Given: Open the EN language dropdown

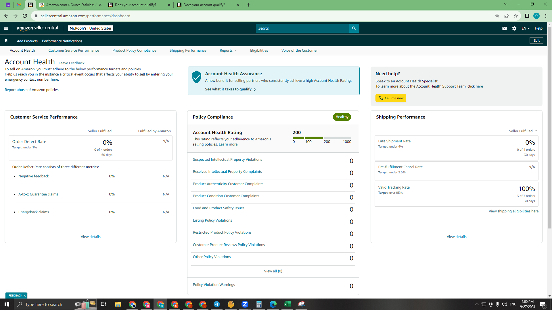Looking at the screenshot, I should (x=526, y=28).
